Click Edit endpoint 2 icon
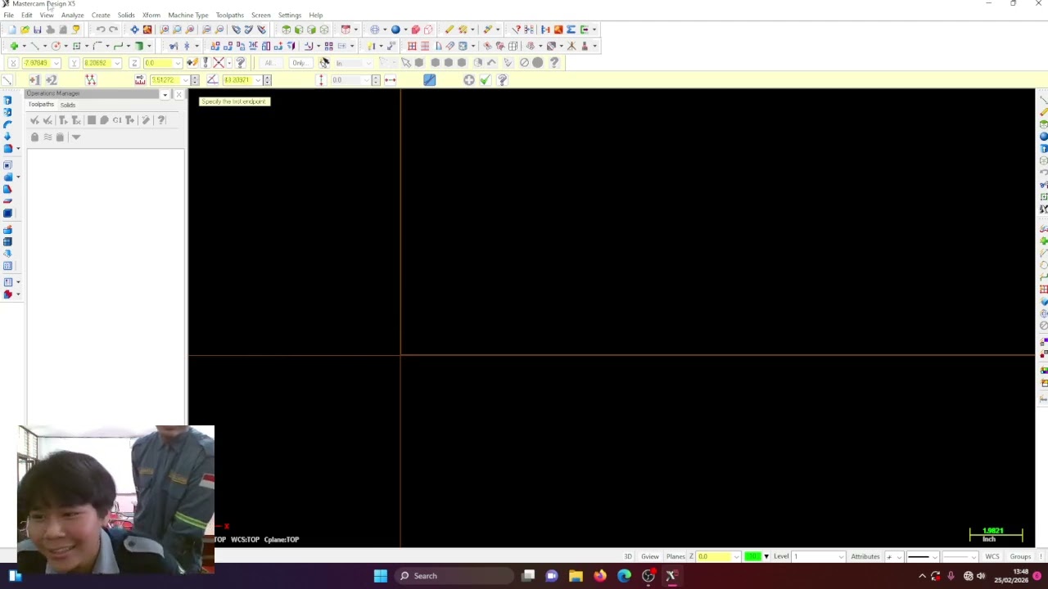Image resolution: width=1048 pixels, height=589 pixels. pyautogui.click(x=51, y=79)
